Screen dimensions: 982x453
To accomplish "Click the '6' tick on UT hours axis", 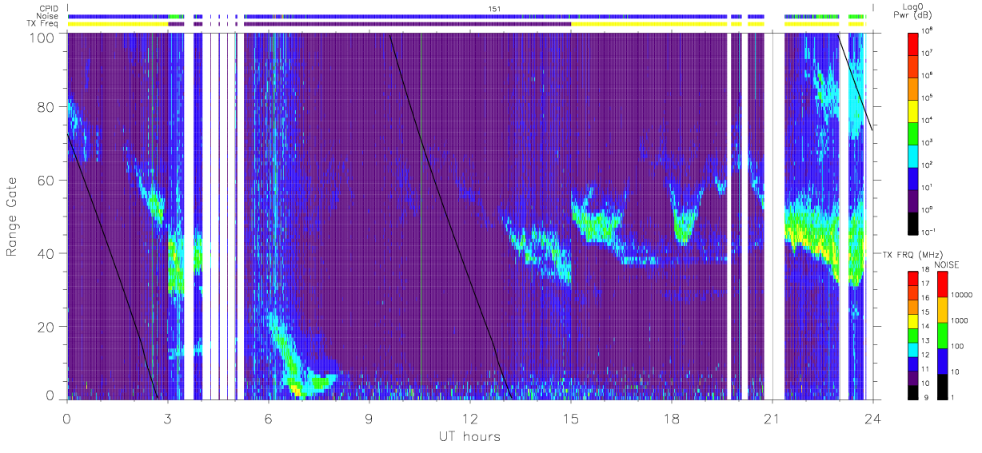I will [x=269, y=417].
